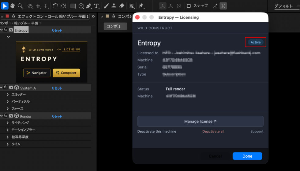
Task: Expand the 被写界深度 section
Action: 8,137
